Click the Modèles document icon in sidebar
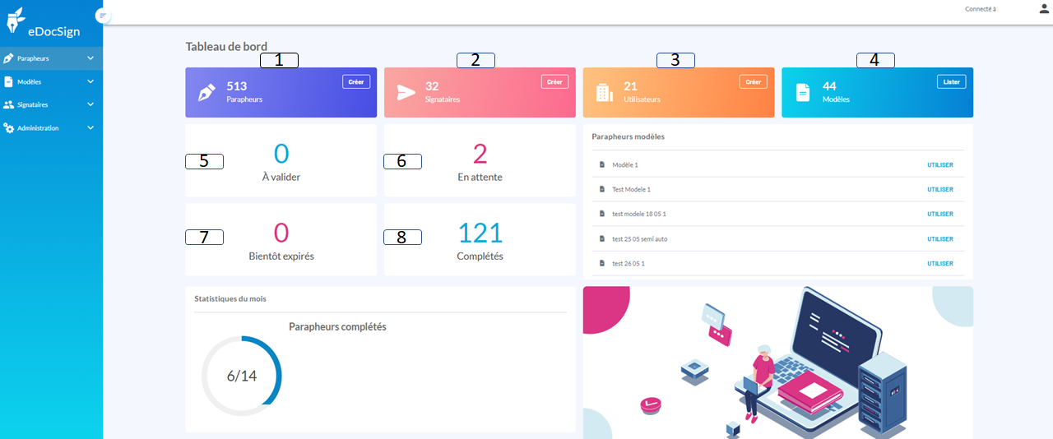This screenshot has height=439, width=1053. pos(8,81)
